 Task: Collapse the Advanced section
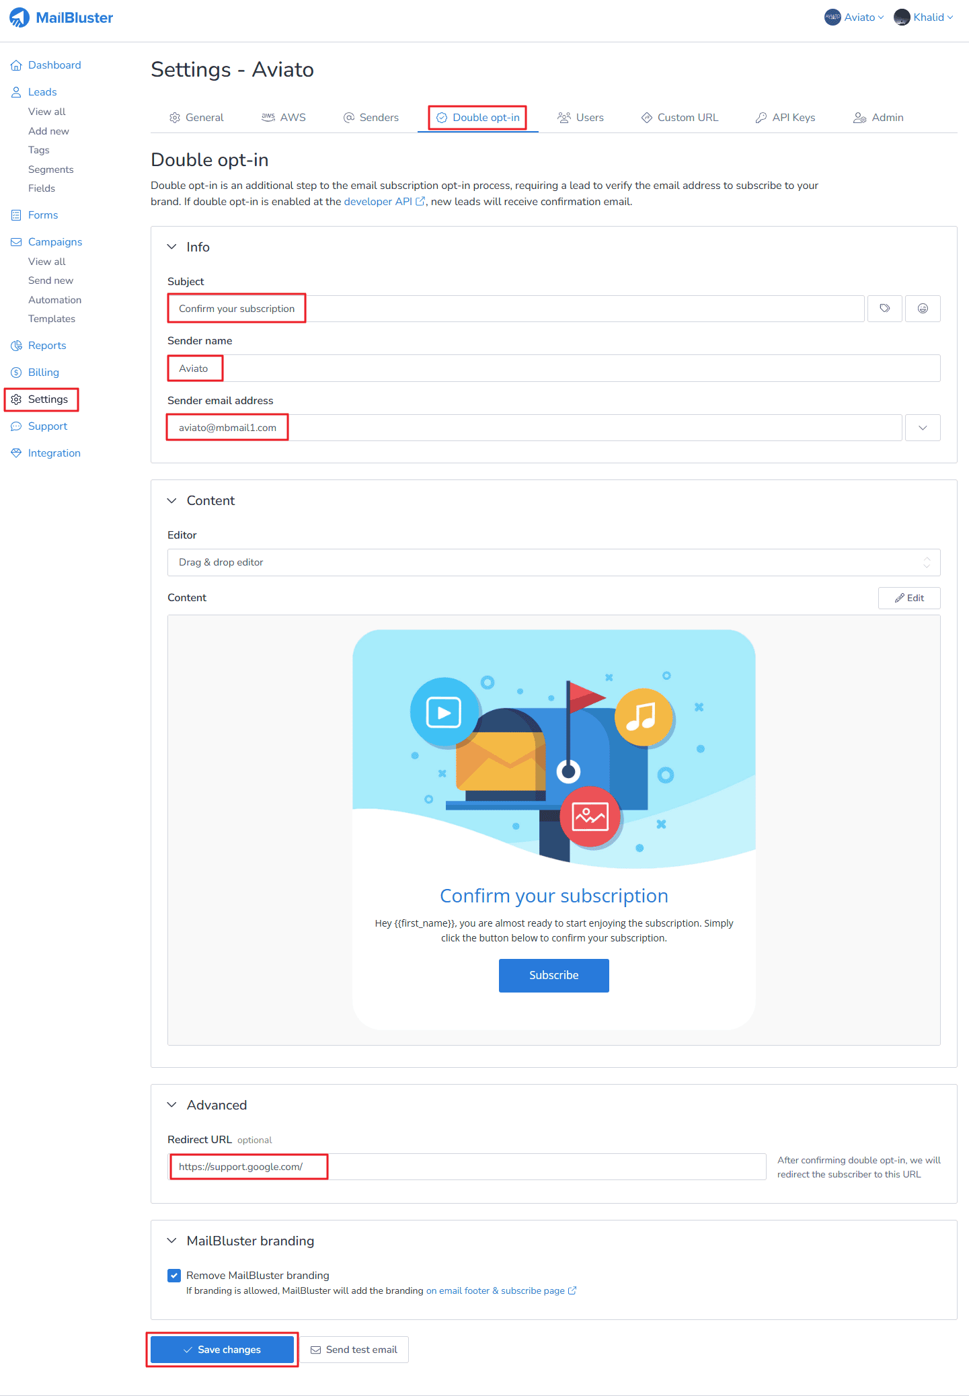coord(172,1105)
